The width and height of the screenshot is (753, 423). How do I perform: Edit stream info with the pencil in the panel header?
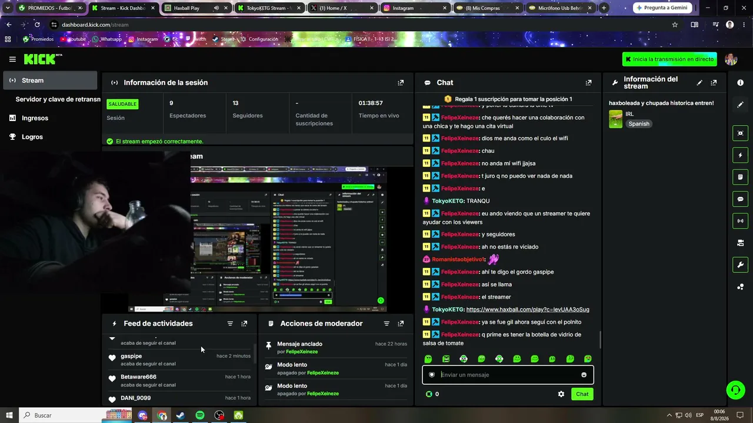point(699,83)
